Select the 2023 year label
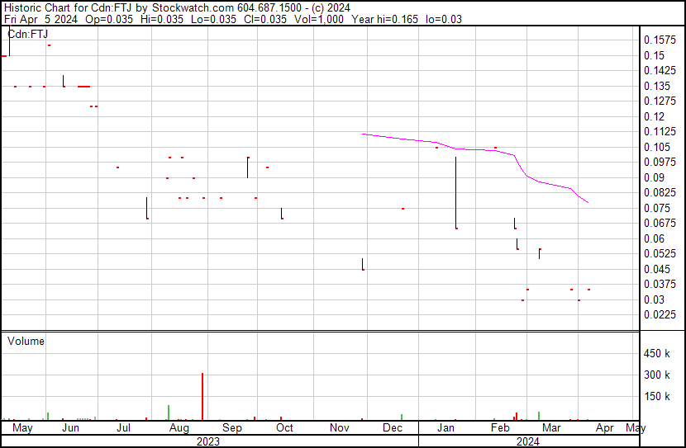The width and height of the screenshot is (686, 448). [207, 441]
